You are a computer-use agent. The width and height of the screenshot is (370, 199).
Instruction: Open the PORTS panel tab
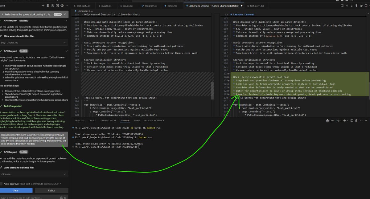(x=137, y=120)
